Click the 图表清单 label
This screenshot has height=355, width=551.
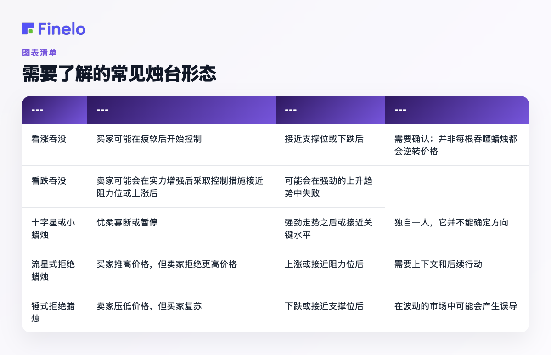39,53
